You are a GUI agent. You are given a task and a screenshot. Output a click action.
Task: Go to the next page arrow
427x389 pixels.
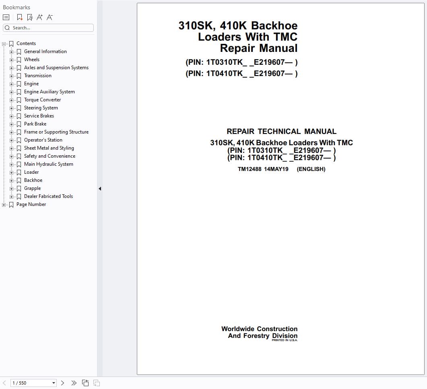point(62,383)
